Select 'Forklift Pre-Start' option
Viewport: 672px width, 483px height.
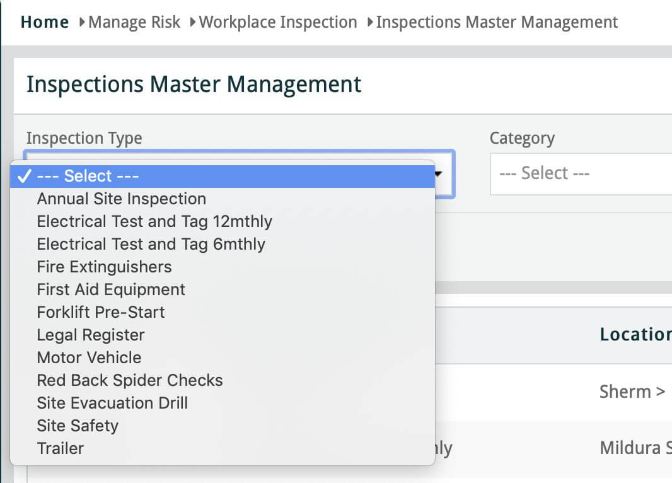click(x=101, y=312)
